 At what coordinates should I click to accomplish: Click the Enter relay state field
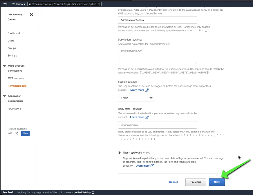[x=158, y=125]
